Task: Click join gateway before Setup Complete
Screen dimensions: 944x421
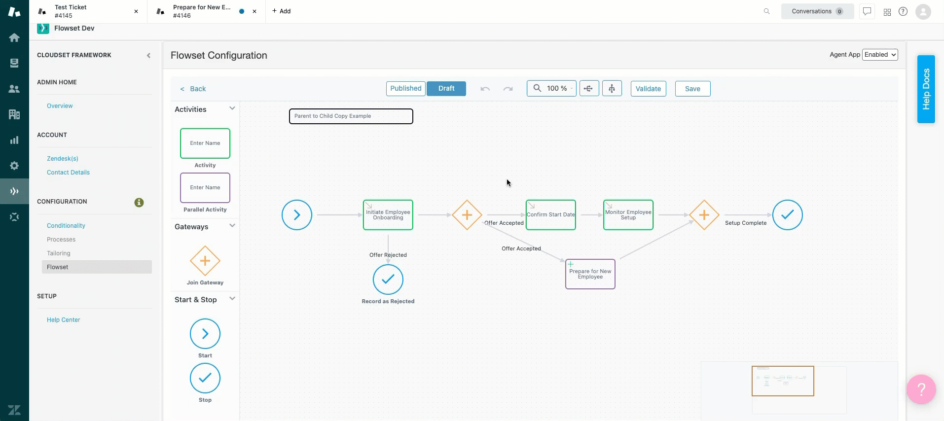Action: tap(704, 215)
